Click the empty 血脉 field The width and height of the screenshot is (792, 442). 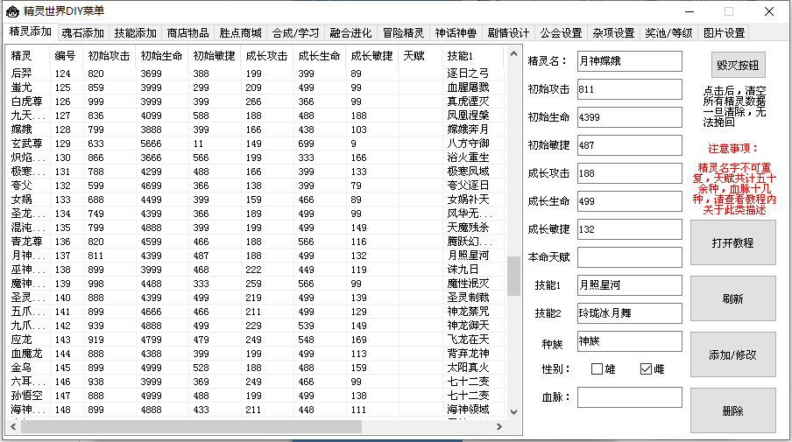(629, 397)
